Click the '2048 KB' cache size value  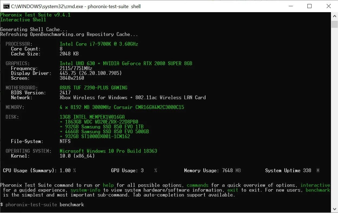pos(69,54)
